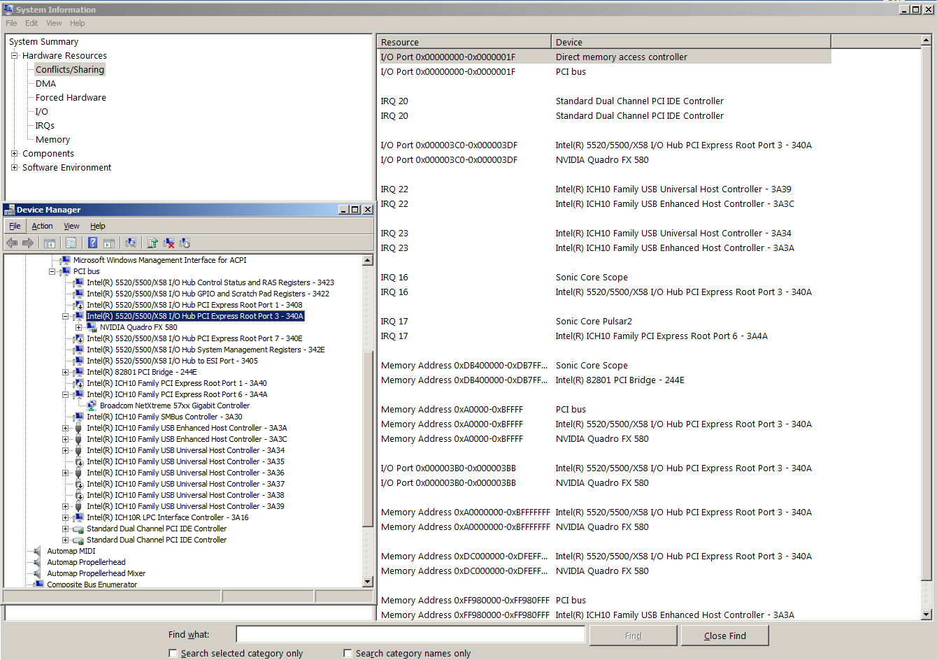This screenshot has width=937, height=660.
Task: Select the Sonic Core Pulsar2 IRQ 17 row
Action: click(x=606, y=321)
